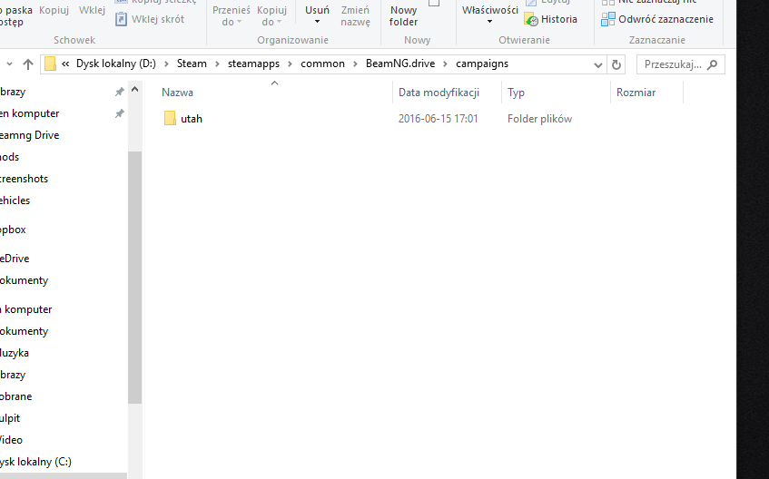
Task: Click Kopiuj in the Schowek group
Action: [54, 10]
